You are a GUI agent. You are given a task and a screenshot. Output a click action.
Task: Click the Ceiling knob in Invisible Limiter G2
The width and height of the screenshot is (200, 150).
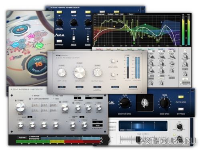(65, 107)
